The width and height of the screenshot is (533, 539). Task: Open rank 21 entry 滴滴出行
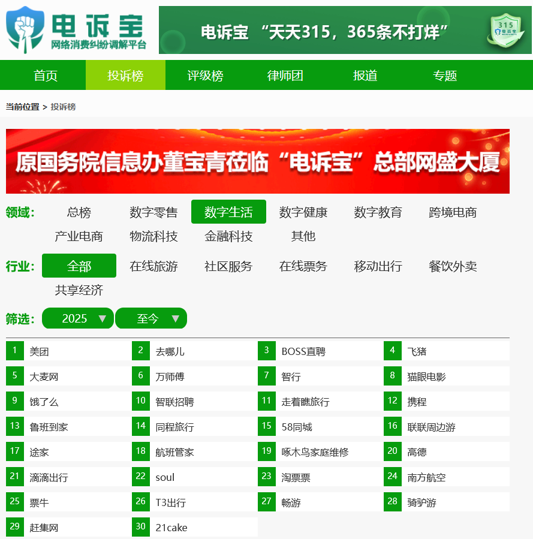(69, 477)
